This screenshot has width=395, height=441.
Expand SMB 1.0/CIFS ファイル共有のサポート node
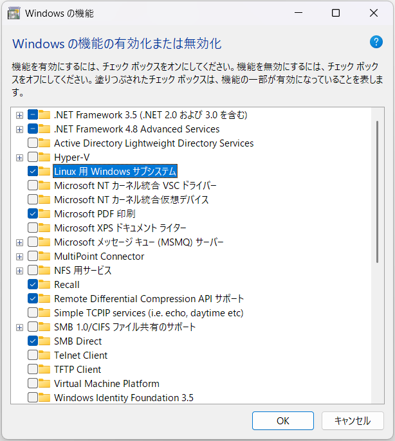[x=19, y=327]
